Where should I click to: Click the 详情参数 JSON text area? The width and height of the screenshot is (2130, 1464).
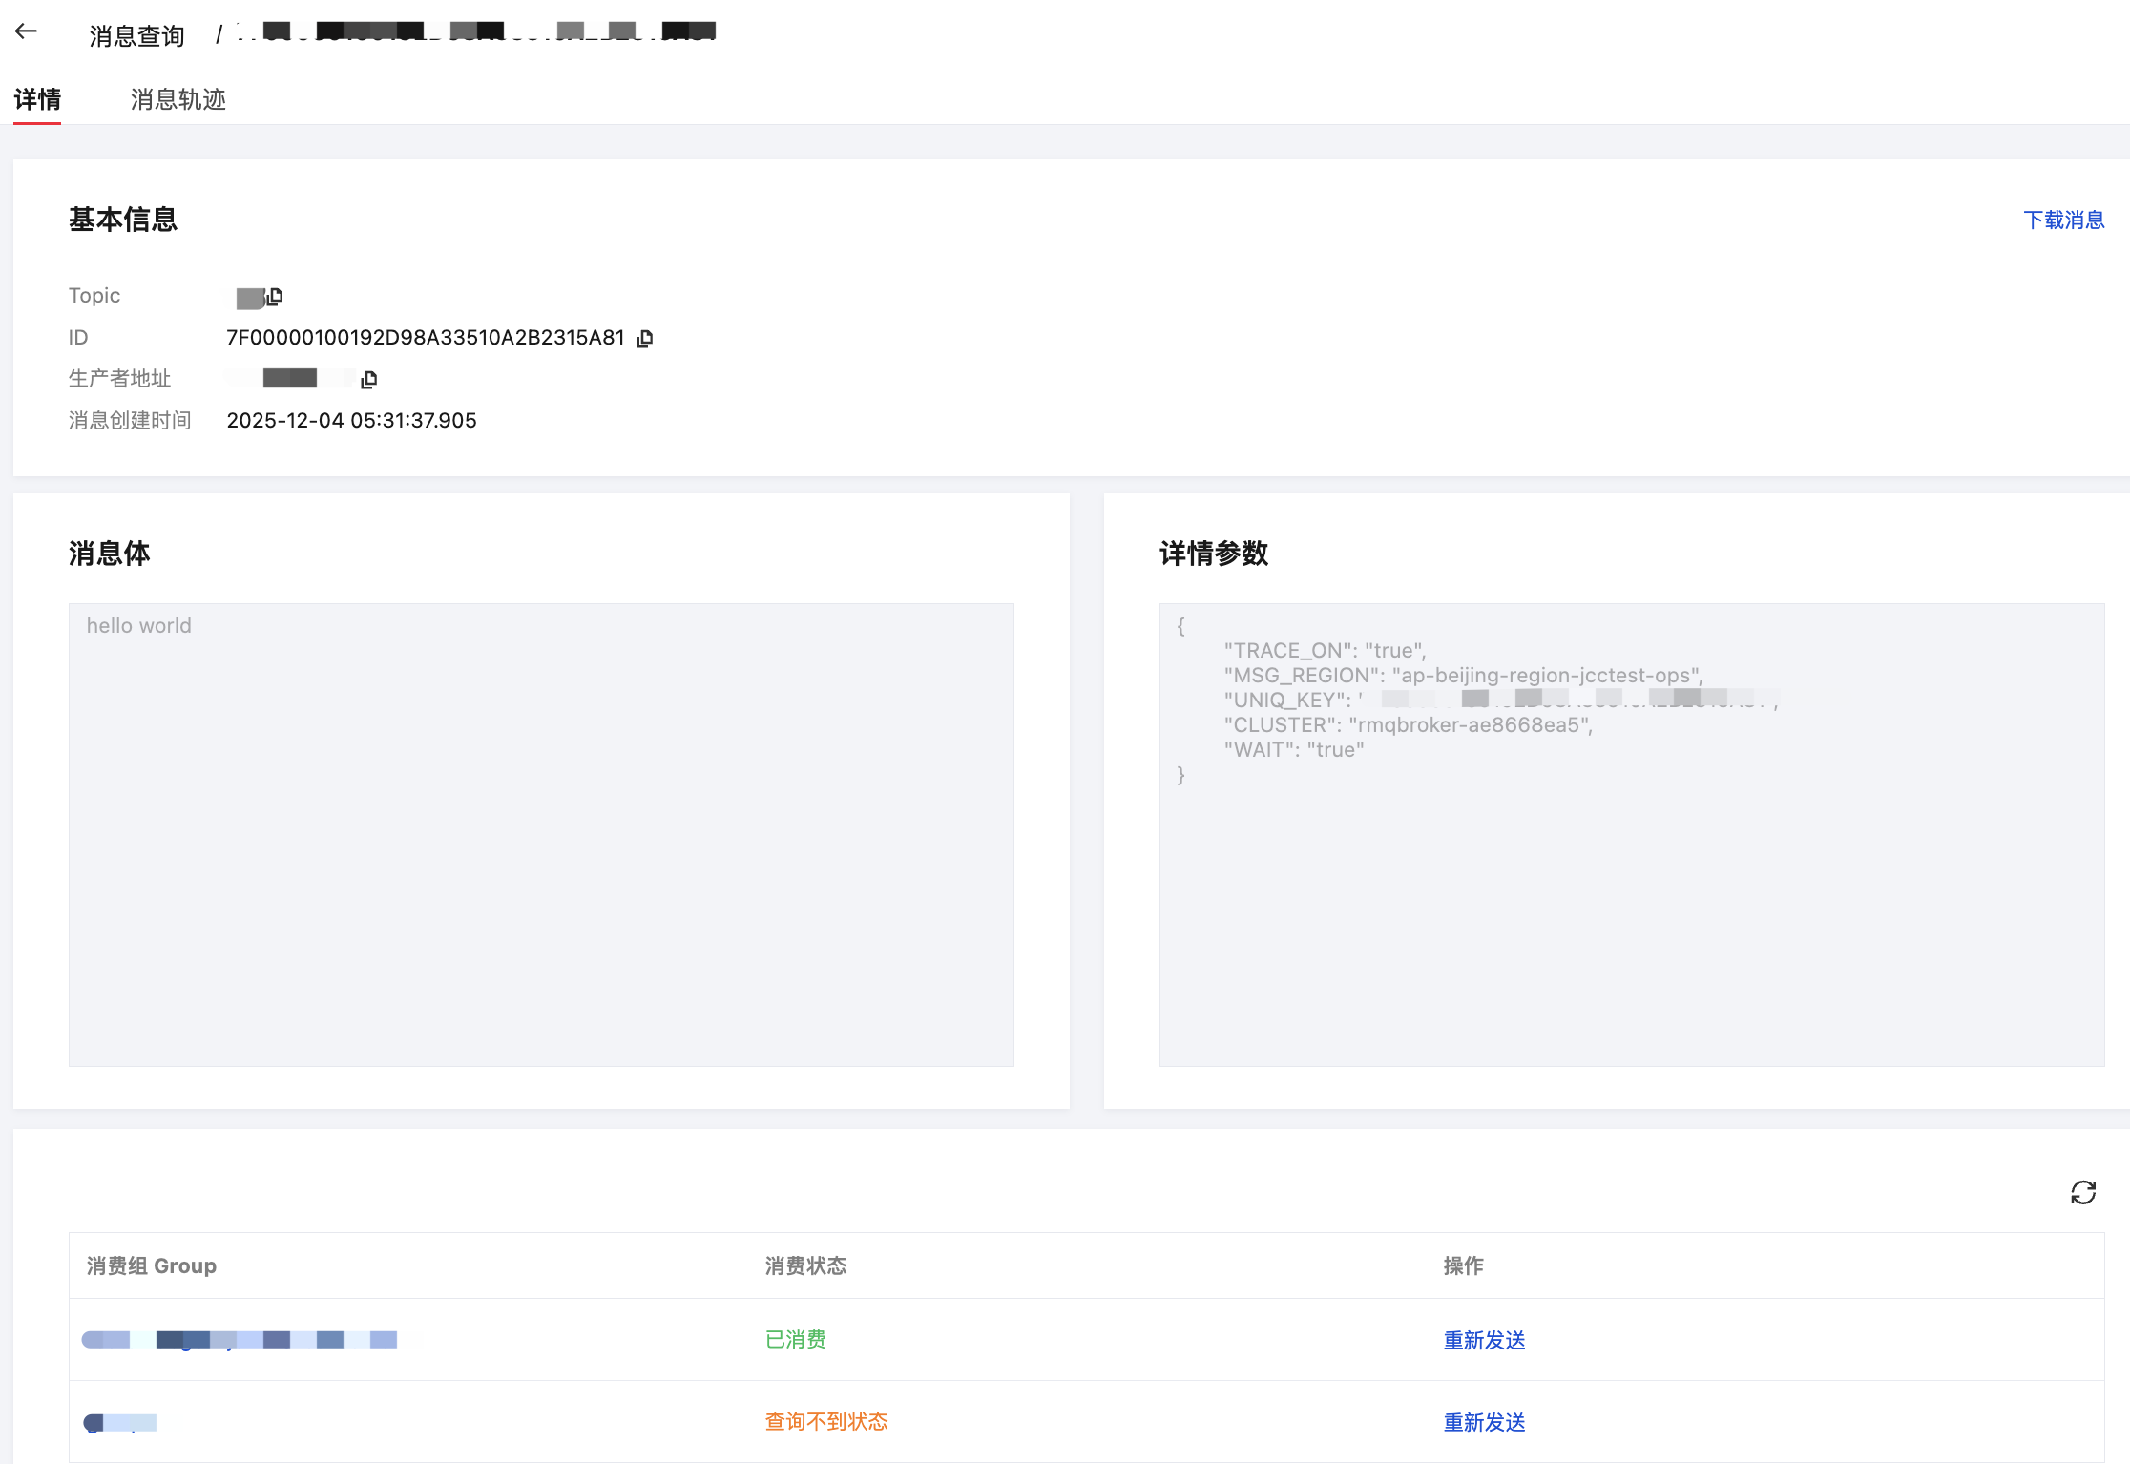click(1632, 834)
